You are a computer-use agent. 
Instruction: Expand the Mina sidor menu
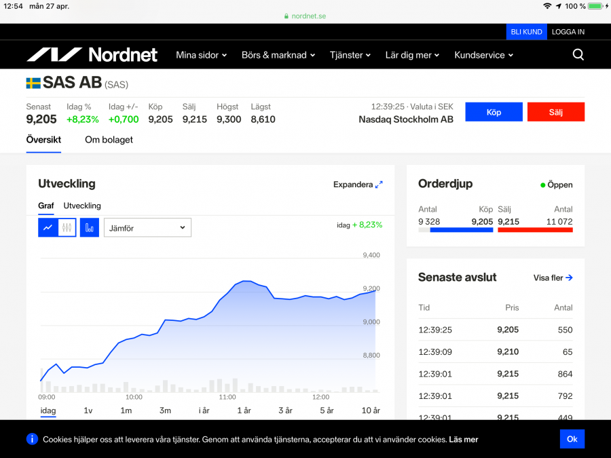click(201, 55)
